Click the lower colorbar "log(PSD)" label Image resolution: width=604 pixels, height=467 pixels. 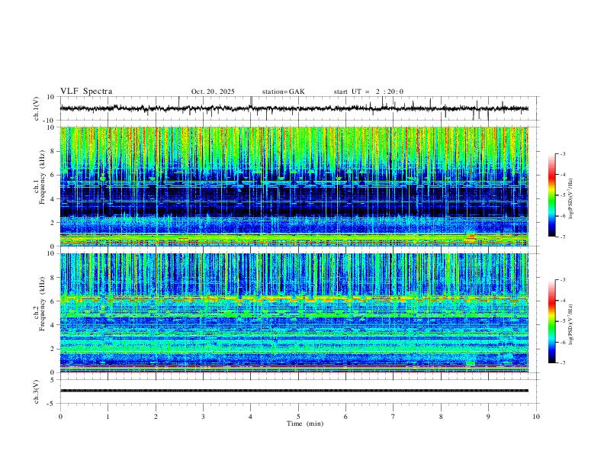[570, 324]
